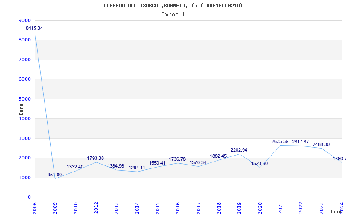Click the 1294.11 value label
Screen dimensions: 346x216
(137, 168)
